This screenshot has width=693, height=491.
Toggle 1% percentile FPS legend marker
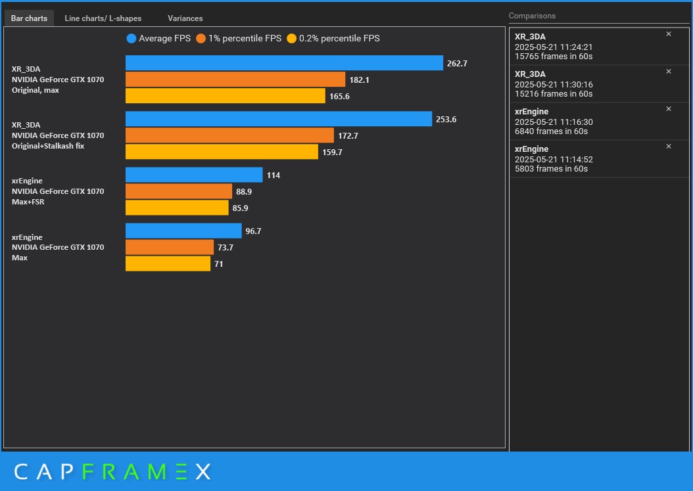(201, 38)
